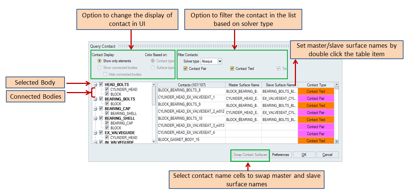Open the Solver type Abaqus dropdown
Screen dimensions: 405x190
[x=211, y=61]
